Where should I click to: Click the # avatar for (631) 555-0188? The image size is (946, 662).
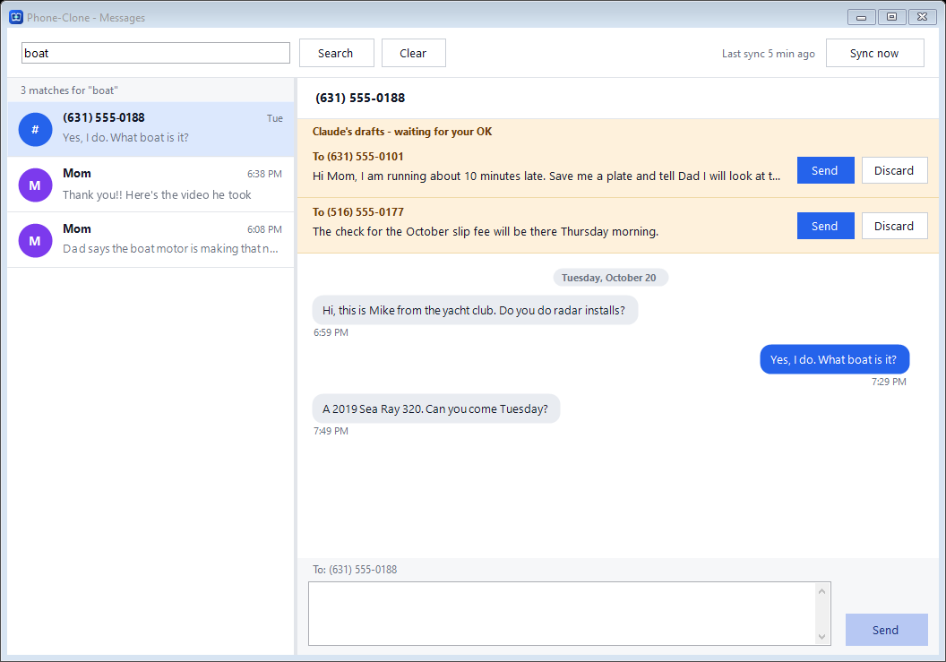tap(35, 130)
